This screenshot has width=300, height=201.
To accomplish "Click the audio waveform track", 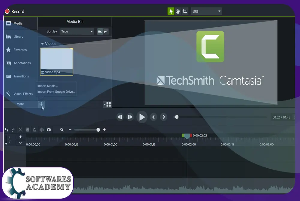I will pos(184,186).
